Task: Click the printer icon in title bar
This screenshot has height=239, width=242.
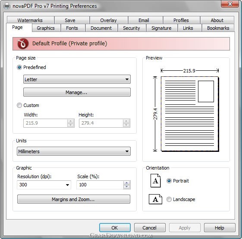Action: pos(7,6)
